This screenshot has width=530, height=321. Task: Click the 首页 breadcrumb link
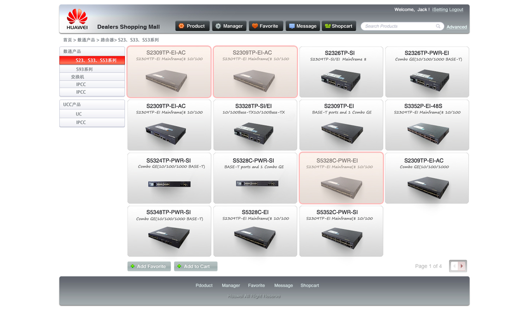[68, 40]
